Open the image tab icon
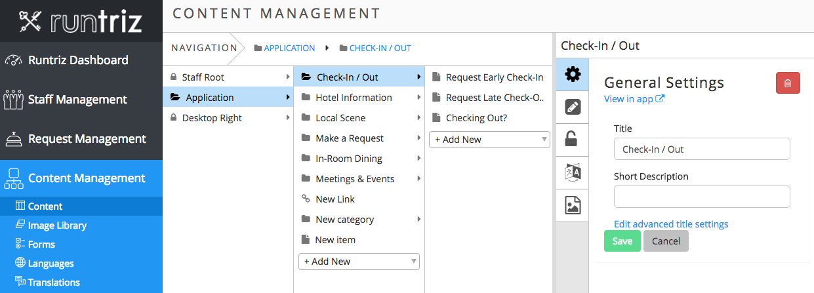 [x=573, y=205]
